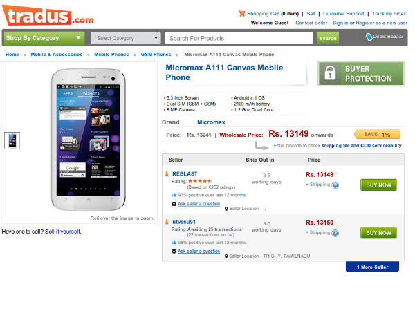Click REBLAST seller star rating
415x311 pixels.
[x=201, y=181]
